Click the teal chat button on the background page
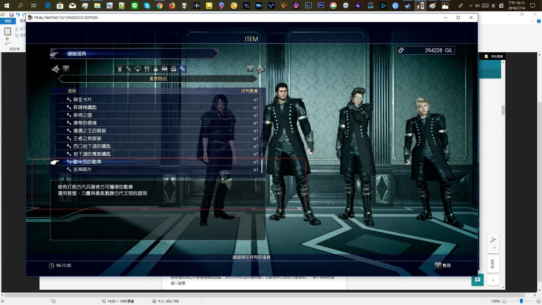This screenshot has width=542, height=305. tap(477, 280)
